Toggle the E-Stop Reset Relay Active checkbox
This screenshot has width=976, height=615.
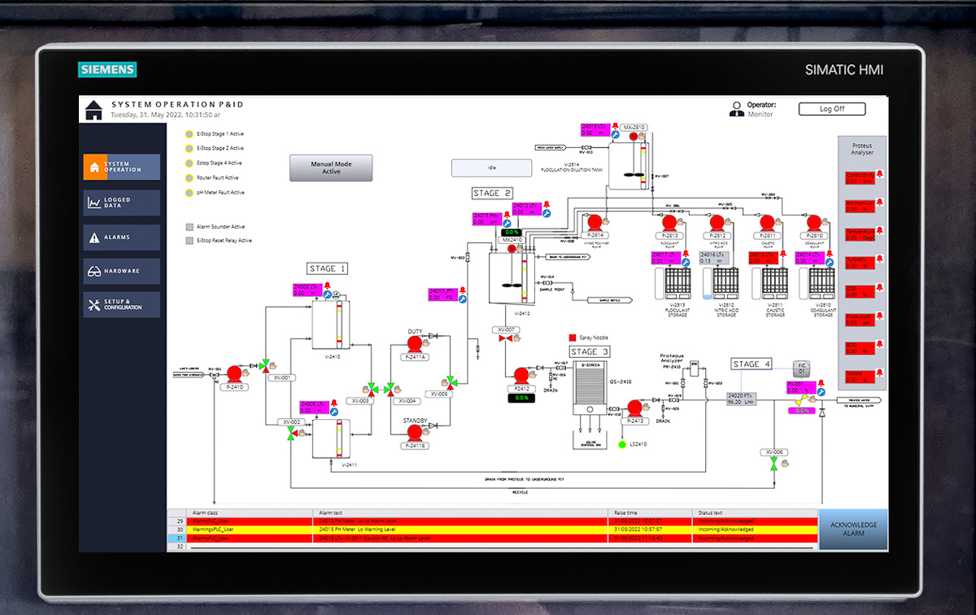189,240
